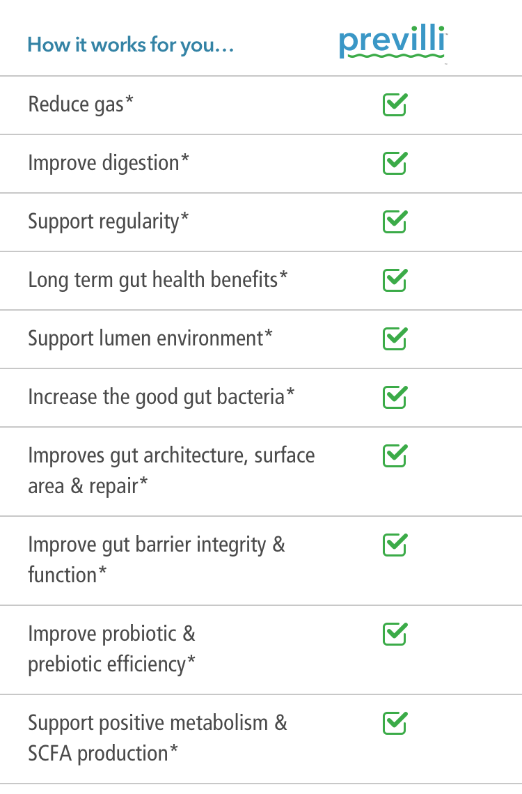The image size is (522, 794).
Task: Click the gut architecture row checkmark
Action: 395,456
